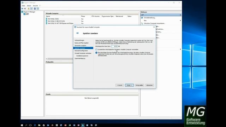Click the import virtual computer icon

point(142,23)
